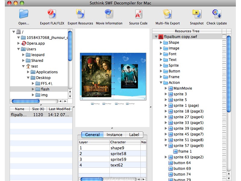Viewport: 241px width, 181px height.
Task: Click the Next Page button in preview
Action: (119, 104)
